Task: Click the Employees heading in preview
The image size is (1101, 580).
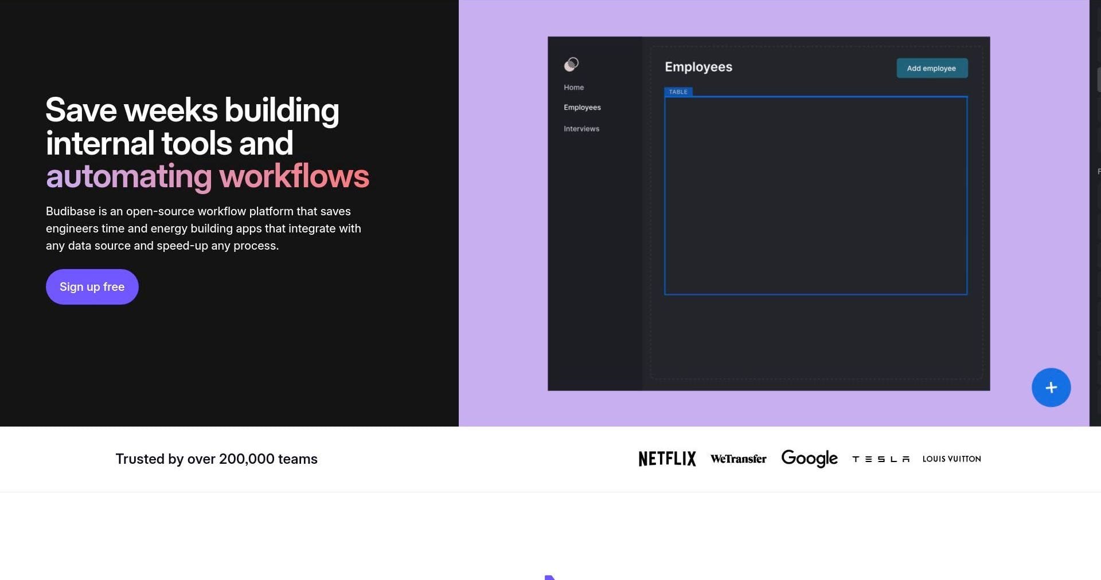Action: coord(698,67)
